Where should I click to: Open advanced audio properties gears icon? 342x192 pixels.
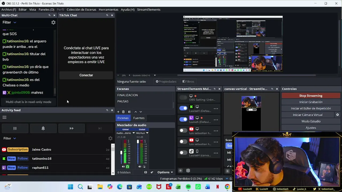(x=152, y=172)
